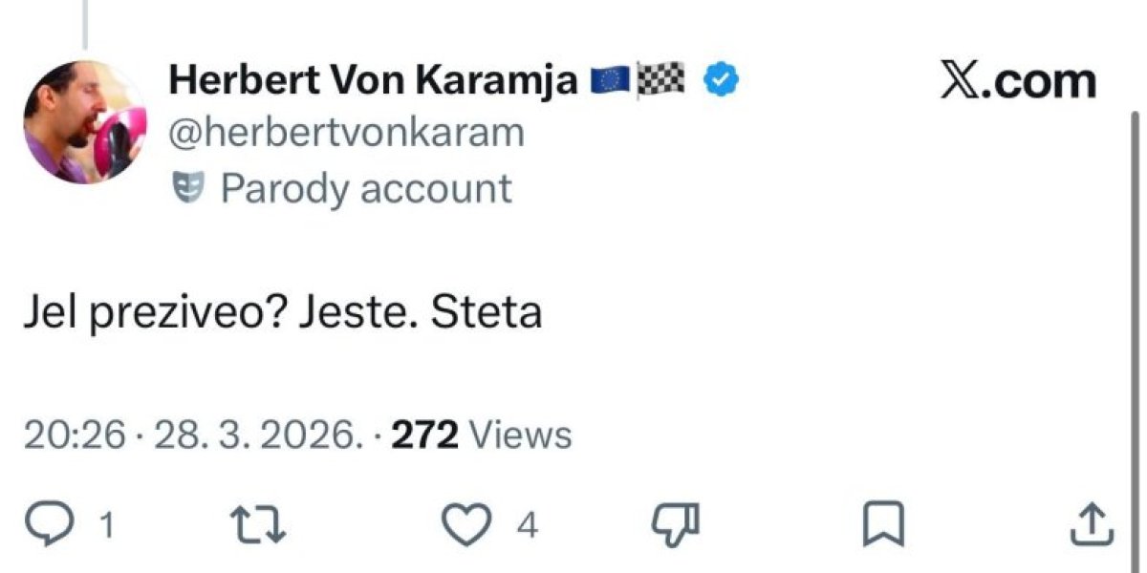Click the parody mask icon
The width and height of the screenshot is (1147, 573).
tap(184, 188)
